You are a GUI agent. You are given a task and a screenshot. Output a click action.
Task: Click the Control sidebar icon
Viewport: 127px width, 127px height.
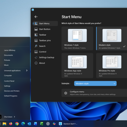pyautogui.click(x=36, y=52)
